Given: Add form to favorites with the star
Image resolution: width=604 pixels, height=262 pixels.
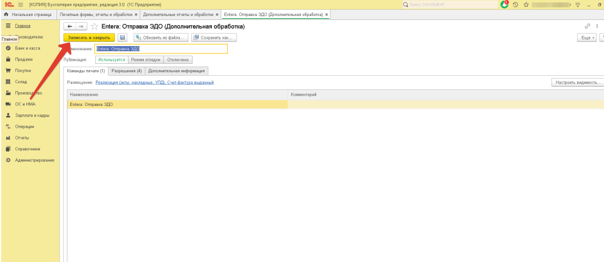Looking at the screenshot, I should click(x=94, y=27).
